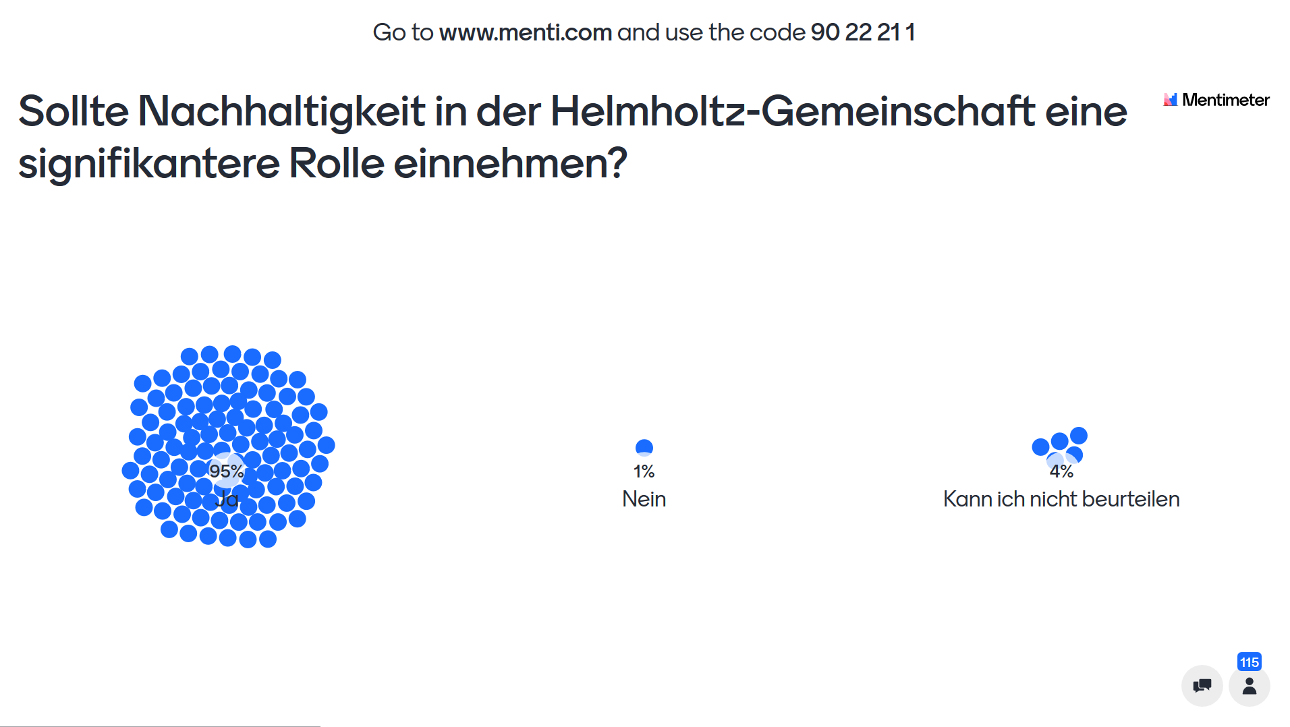The height and width of the screenshot is (727, 1290).
Task: Click the 4% result label
Action: click(x=1061, y=471)
